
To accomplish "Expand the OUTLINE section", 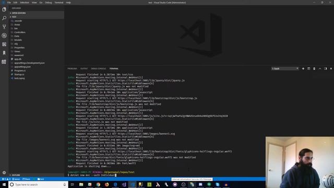I will [36, 175].
